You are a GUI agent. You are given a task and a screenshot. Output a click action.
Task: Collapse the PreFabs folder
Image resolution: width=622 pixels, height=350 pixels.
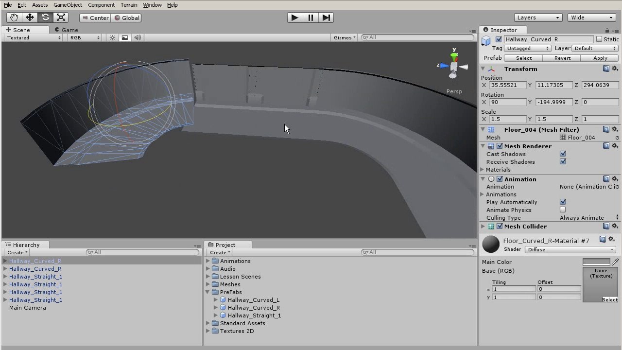[208, 292]
